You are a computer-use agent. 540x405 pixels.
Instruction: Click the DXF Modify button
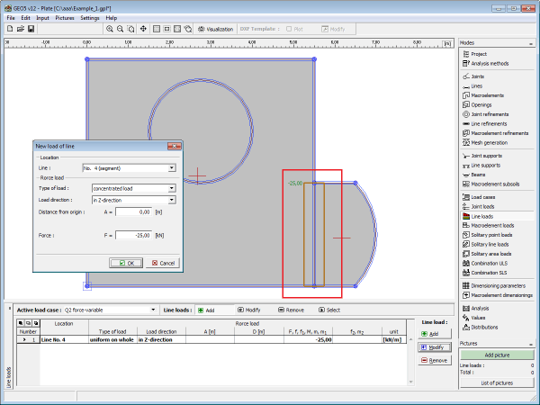[x=333, y=29]
